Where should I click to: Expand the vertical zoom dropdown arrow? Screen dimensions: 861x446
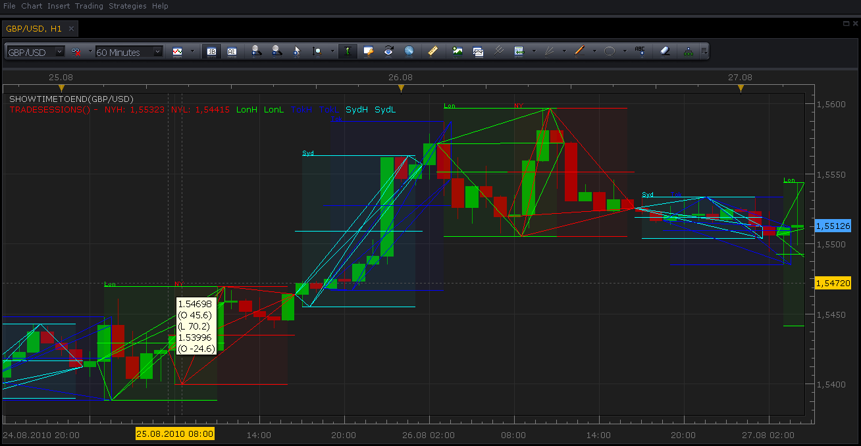coord(332,51)
